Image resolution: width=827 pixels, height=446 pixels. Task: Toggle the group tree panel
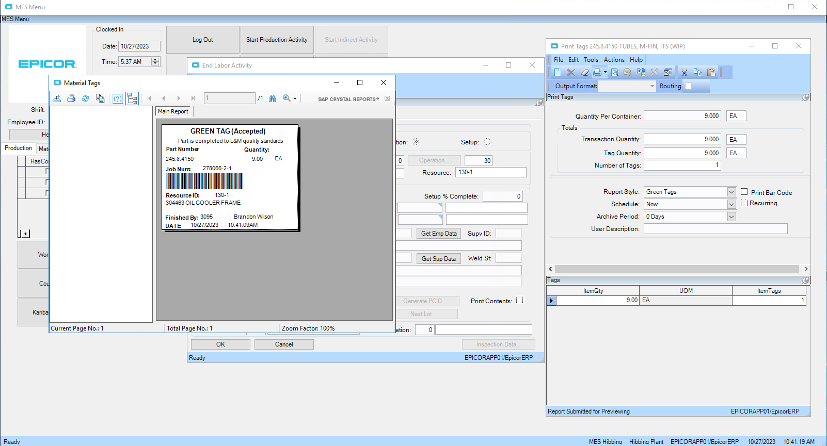(132, 98)
